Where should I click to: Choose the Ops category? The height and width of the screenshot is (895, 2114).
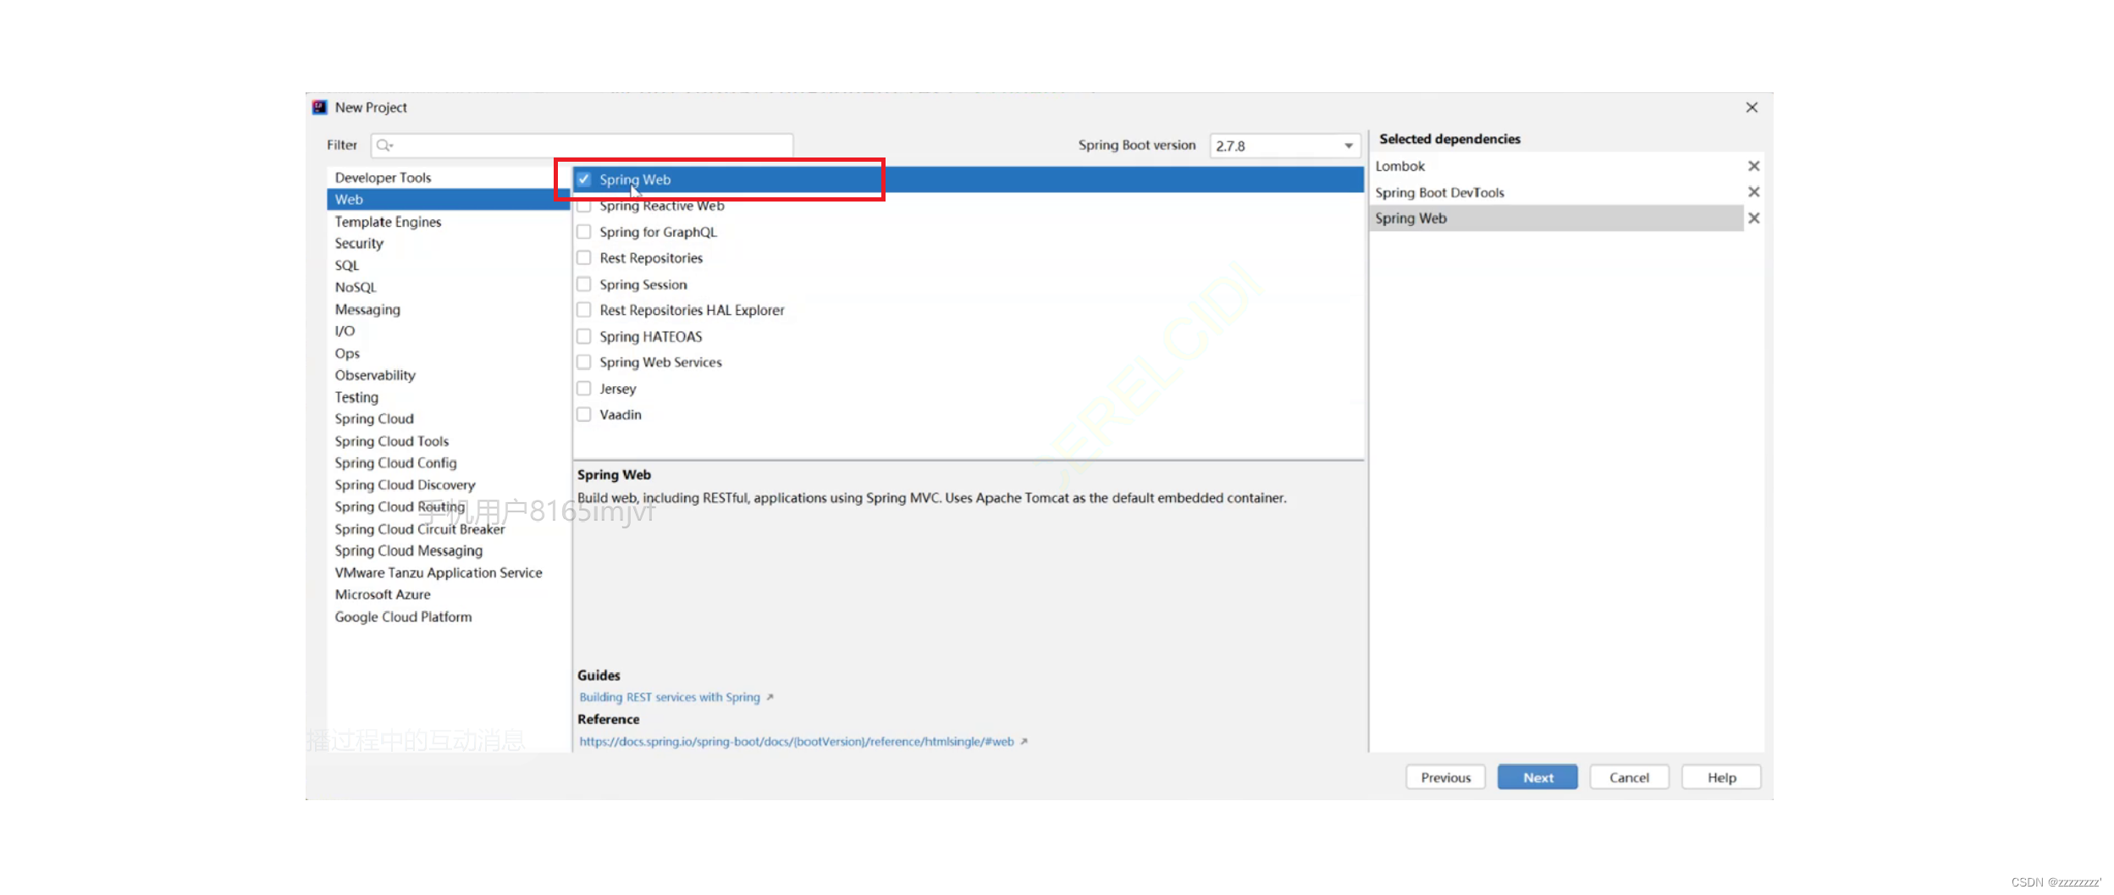(x=448, y=353)
